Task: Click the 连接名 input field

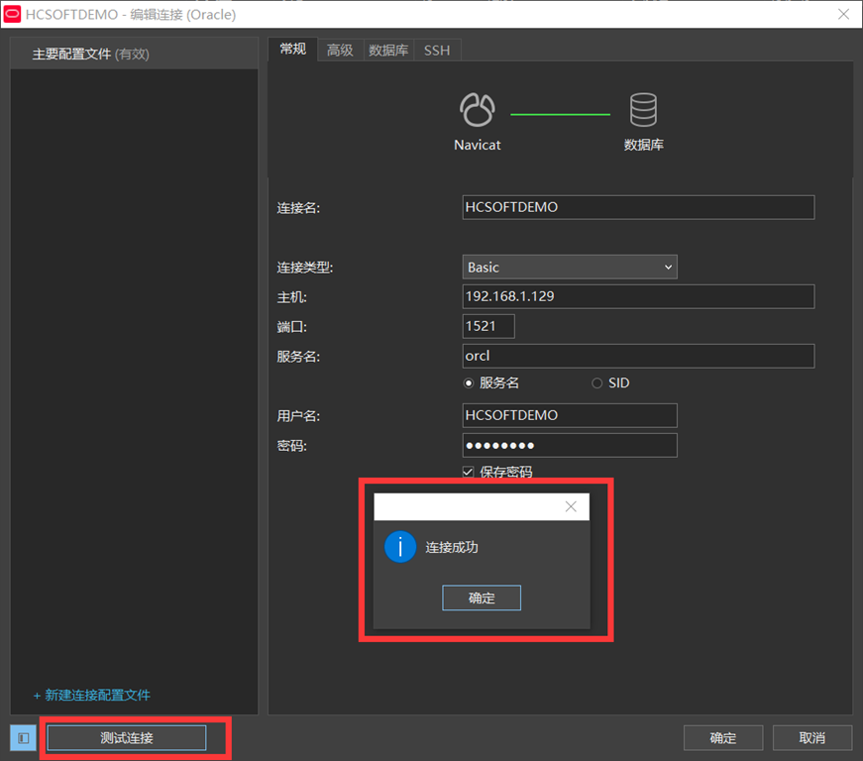Action: 638,207
